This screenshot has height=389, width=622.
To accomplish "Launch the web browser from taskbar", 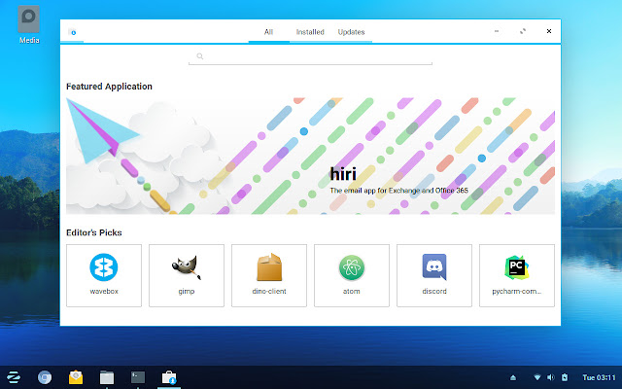I will tap(45, 377).
